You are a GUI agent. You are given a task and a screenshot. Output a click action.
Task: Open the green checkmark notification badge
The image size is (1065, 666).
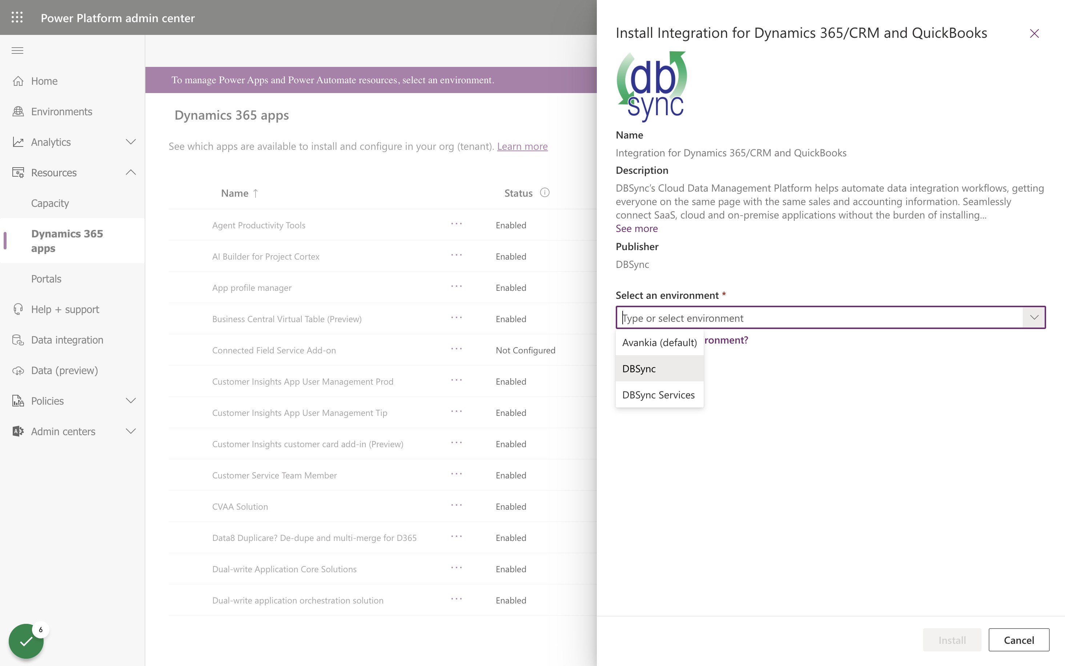pyautogui.click(x=26, y=641)
